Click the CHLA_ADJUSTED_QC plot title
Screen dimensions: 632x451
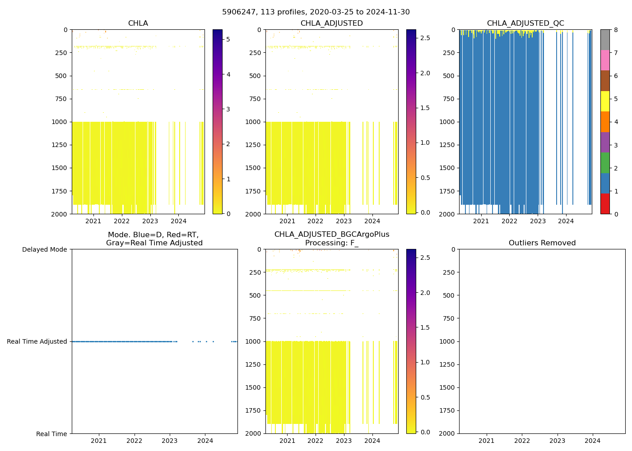(525, 23)
